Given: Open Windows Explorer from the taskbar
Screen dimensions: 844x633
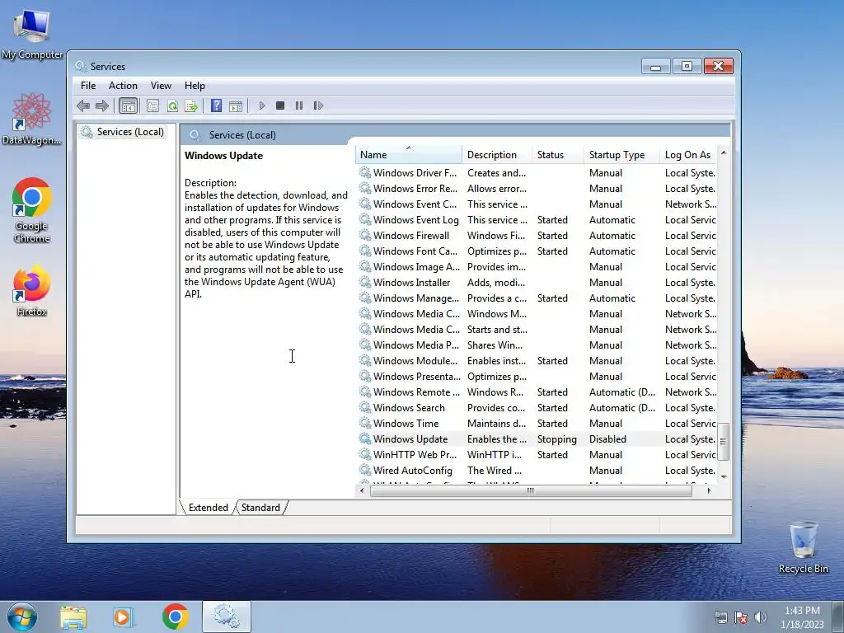Looking at the screenshot, I should tap(73, 617).
